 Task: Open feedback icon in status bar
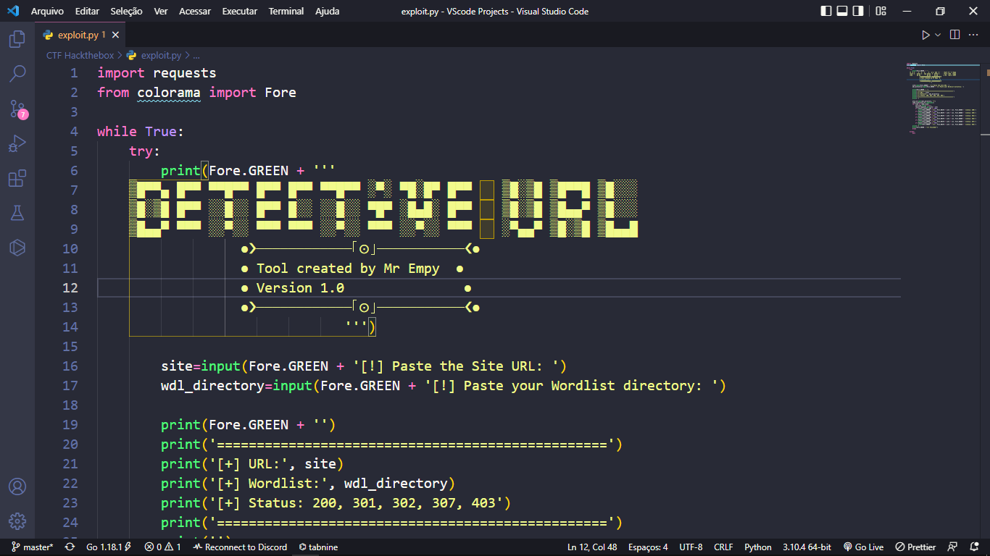click(954, 547)
